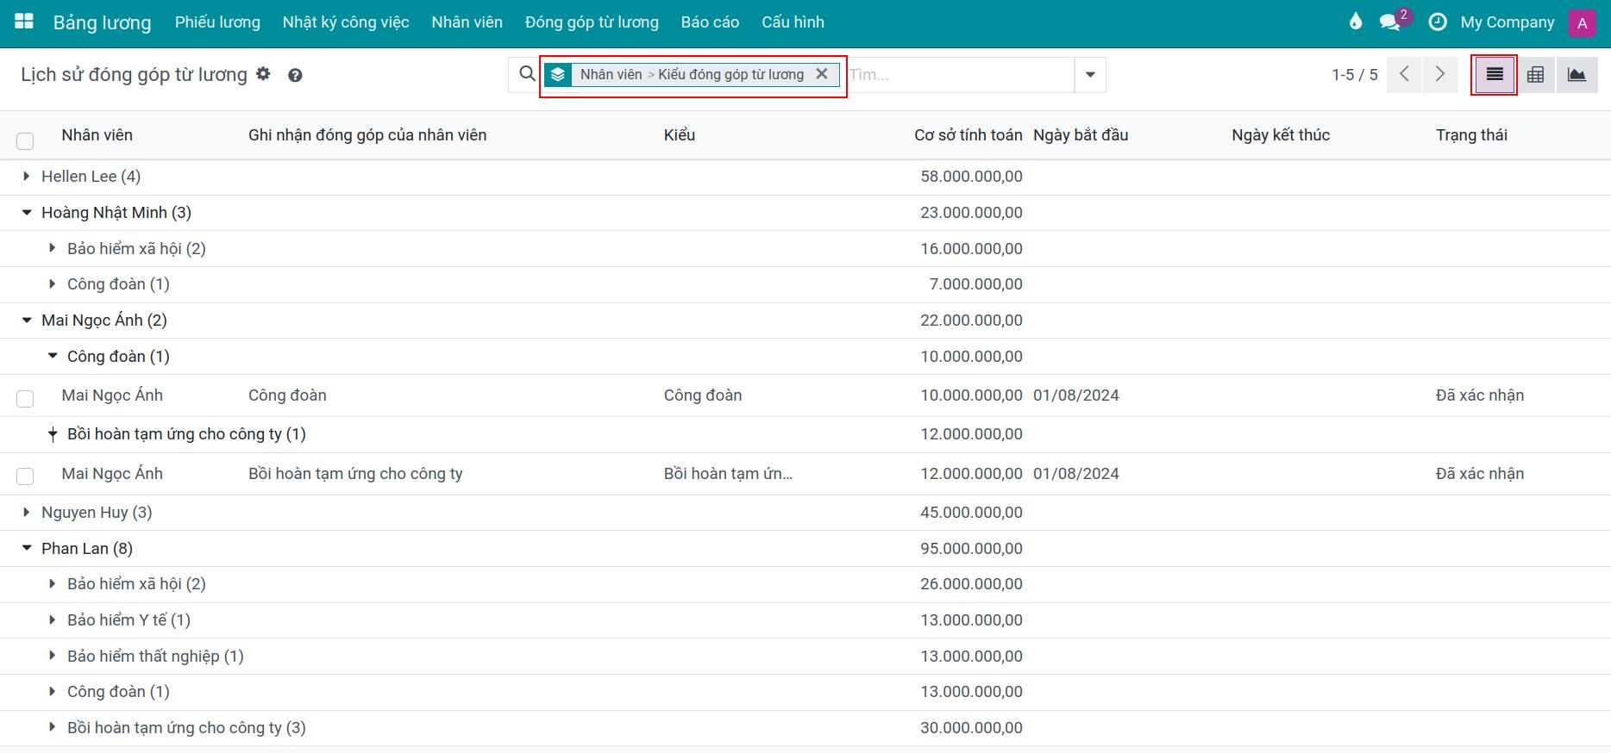The image size is (1611, 753).
Task: Open the chat messages icon
Action: (1389, 22)
